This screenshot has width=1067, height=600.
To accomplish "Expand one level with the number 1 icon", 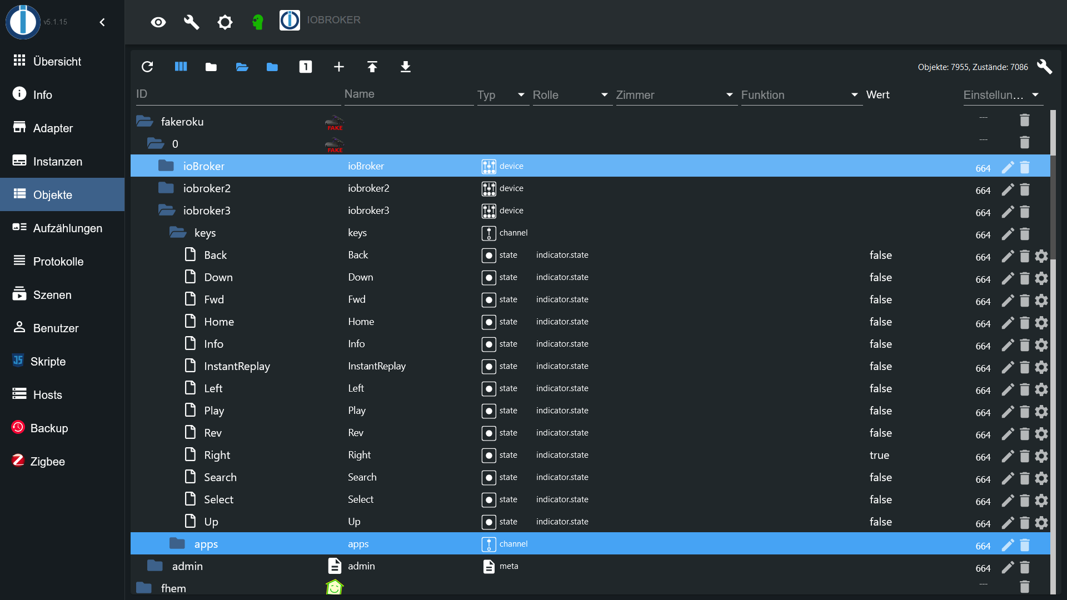I will (x=306, y=67).
